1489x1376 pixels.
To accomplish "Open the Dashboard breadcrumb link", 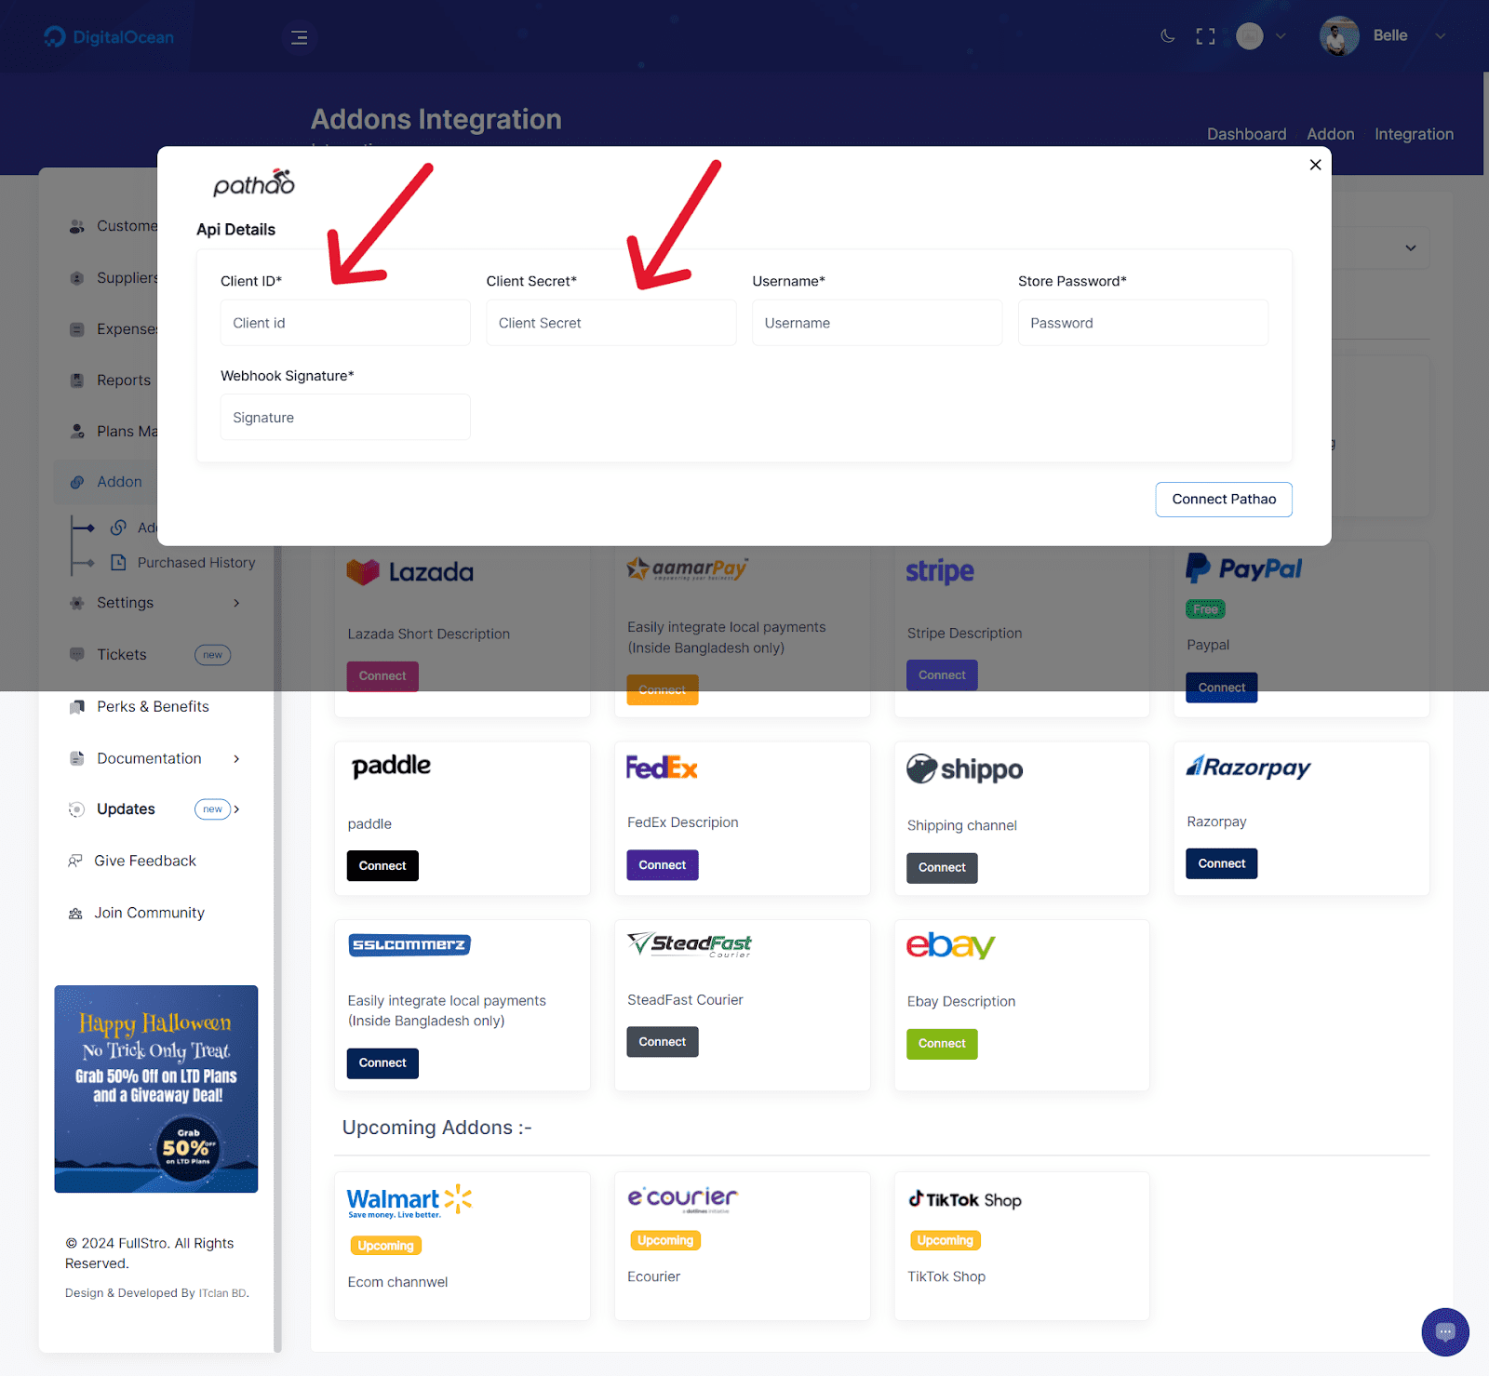I will (1246, 134).
